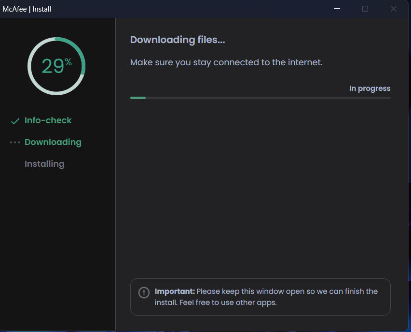Click the "McAfee | Install" window title
The width and height of the screenshot is (411, 332).
pyautogui.click(x=27, y=9)
